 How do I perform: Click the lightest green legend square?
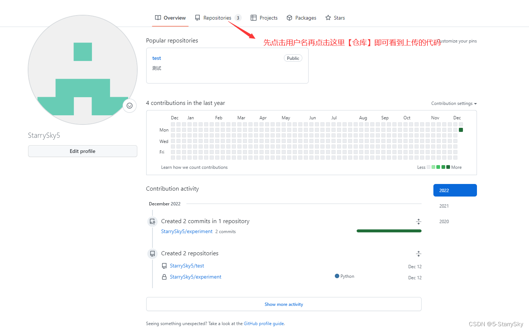(433, 167)
